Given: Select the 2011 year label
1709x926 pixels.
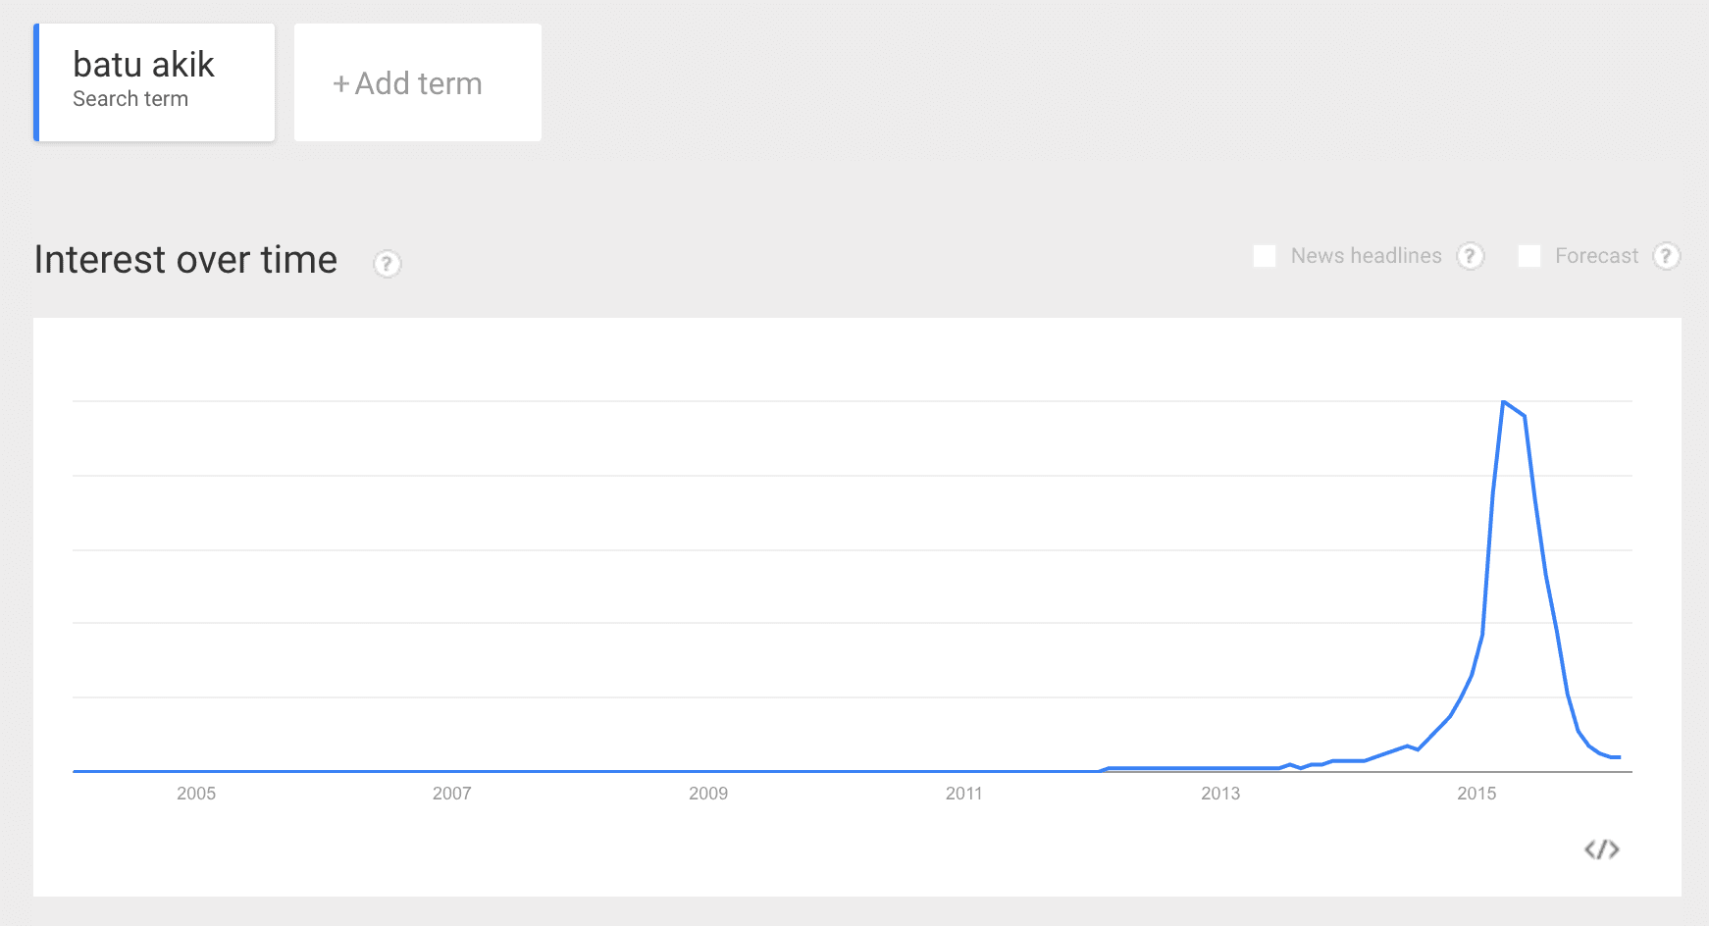Looking at the screenshot, I should (x=964, y=794).
